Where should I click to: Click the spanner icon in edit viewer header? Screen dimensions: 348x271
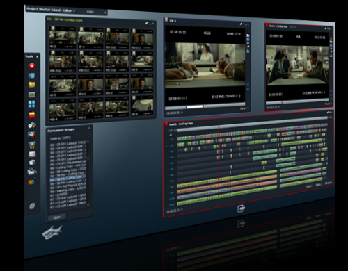click(x=326, y=28)
